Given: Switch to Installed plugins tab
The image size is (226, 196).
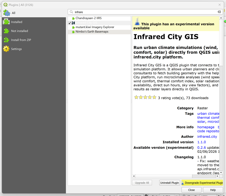Looking at the screenshot, I should 34,22.
